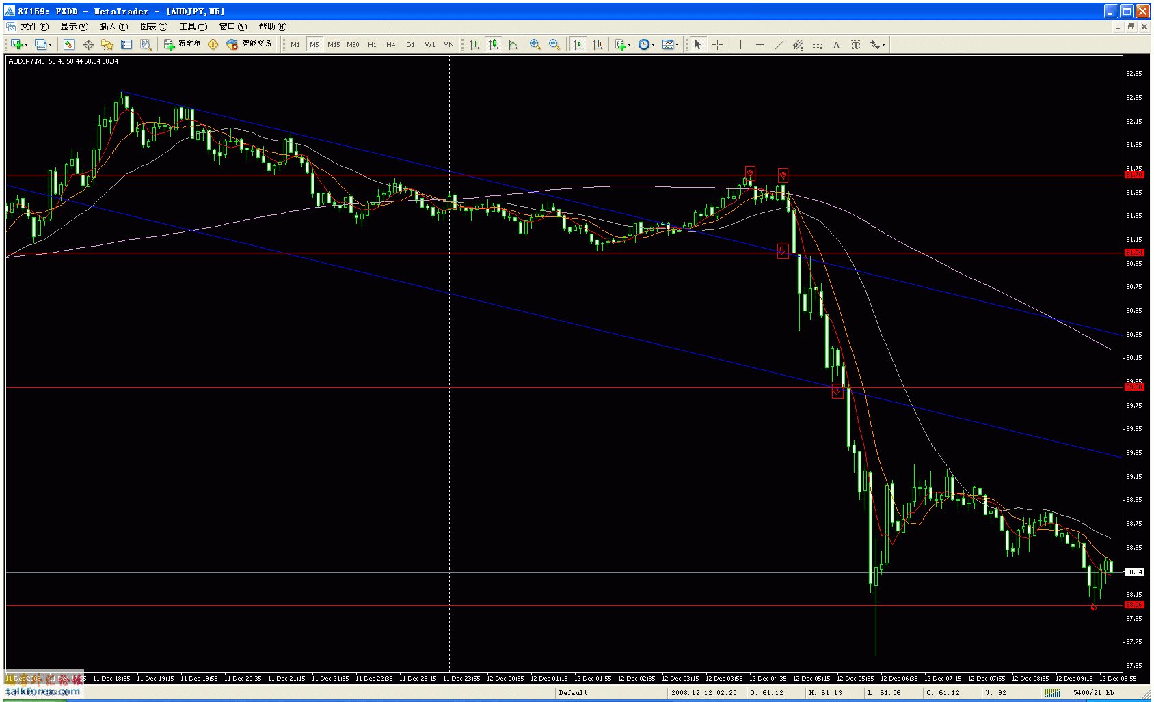Toggle 智能交易 expert advisors button
This screenshot has height=702, width=1154.
(249, 44)
